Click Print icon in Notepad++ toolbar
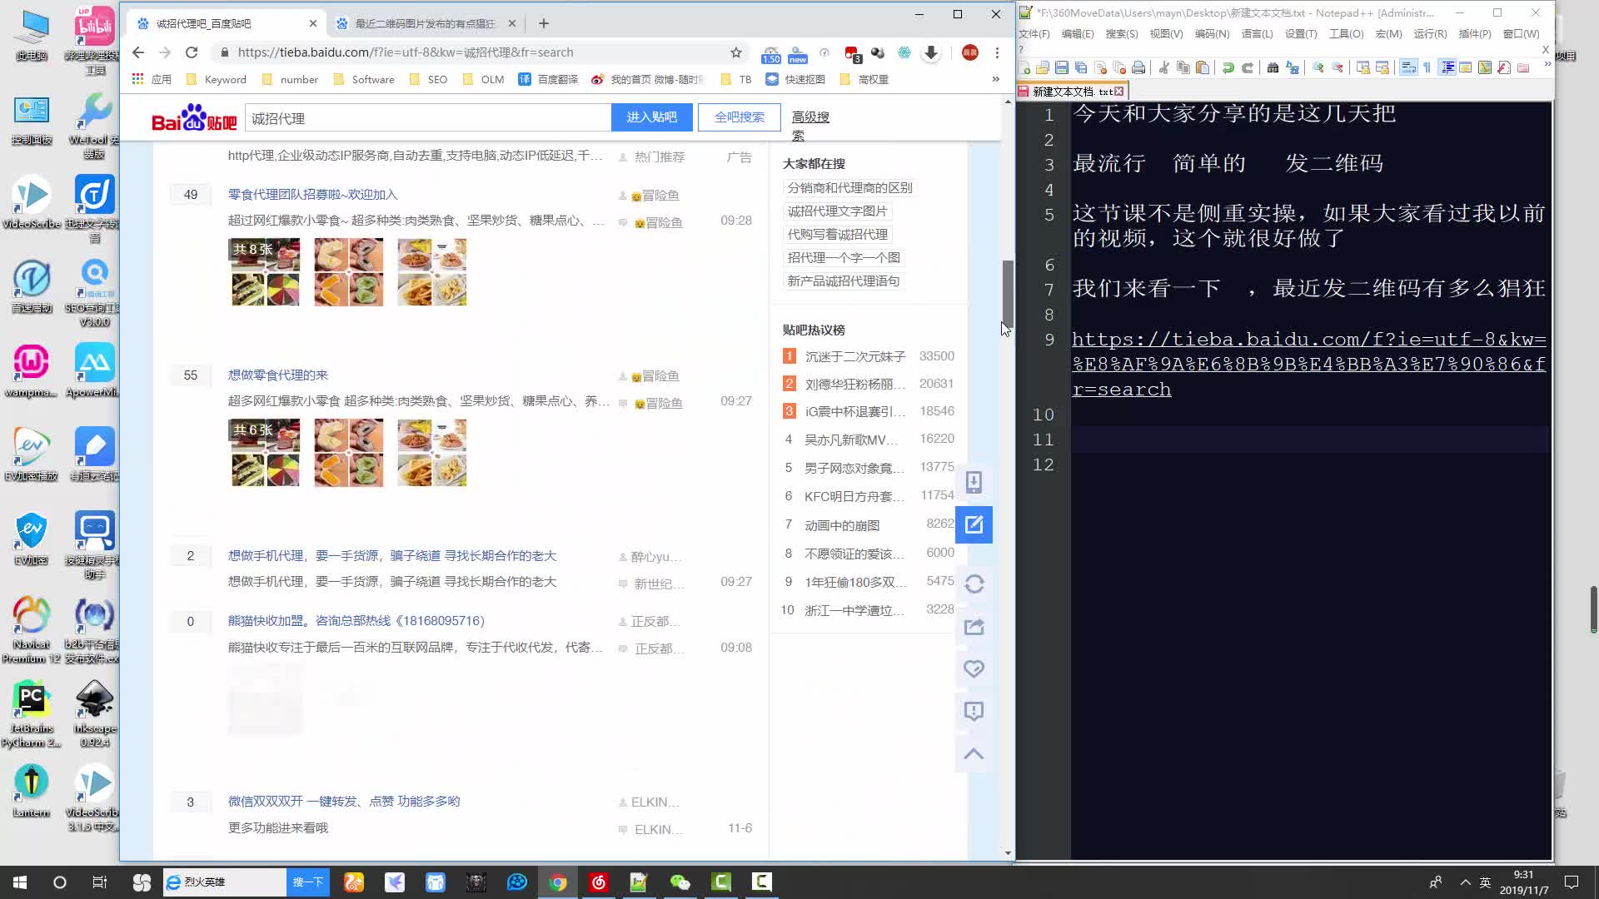 [x=1138, y=67]
